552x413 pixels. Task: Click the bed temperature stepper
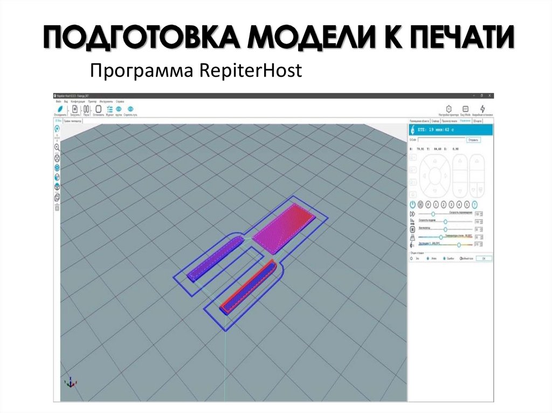click(479, 237)
